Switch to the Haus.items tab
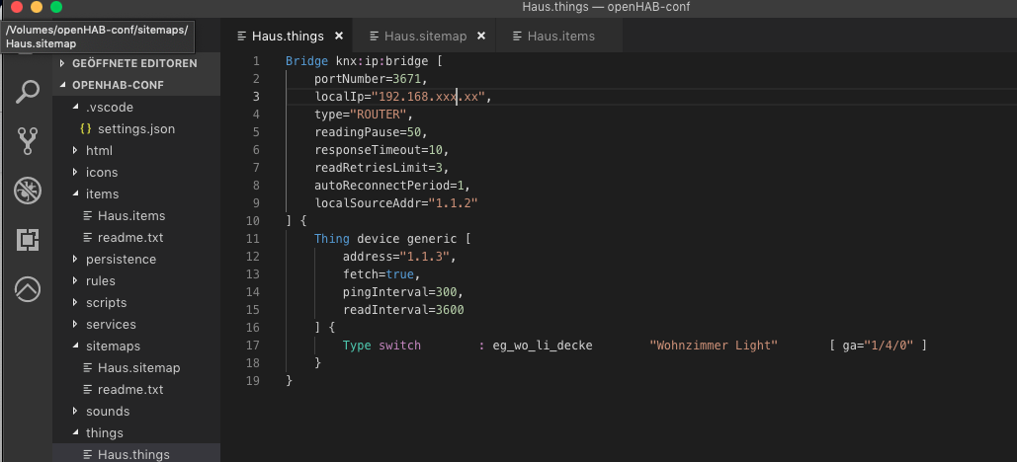1017x462 pixels. [x=560, y=37]
